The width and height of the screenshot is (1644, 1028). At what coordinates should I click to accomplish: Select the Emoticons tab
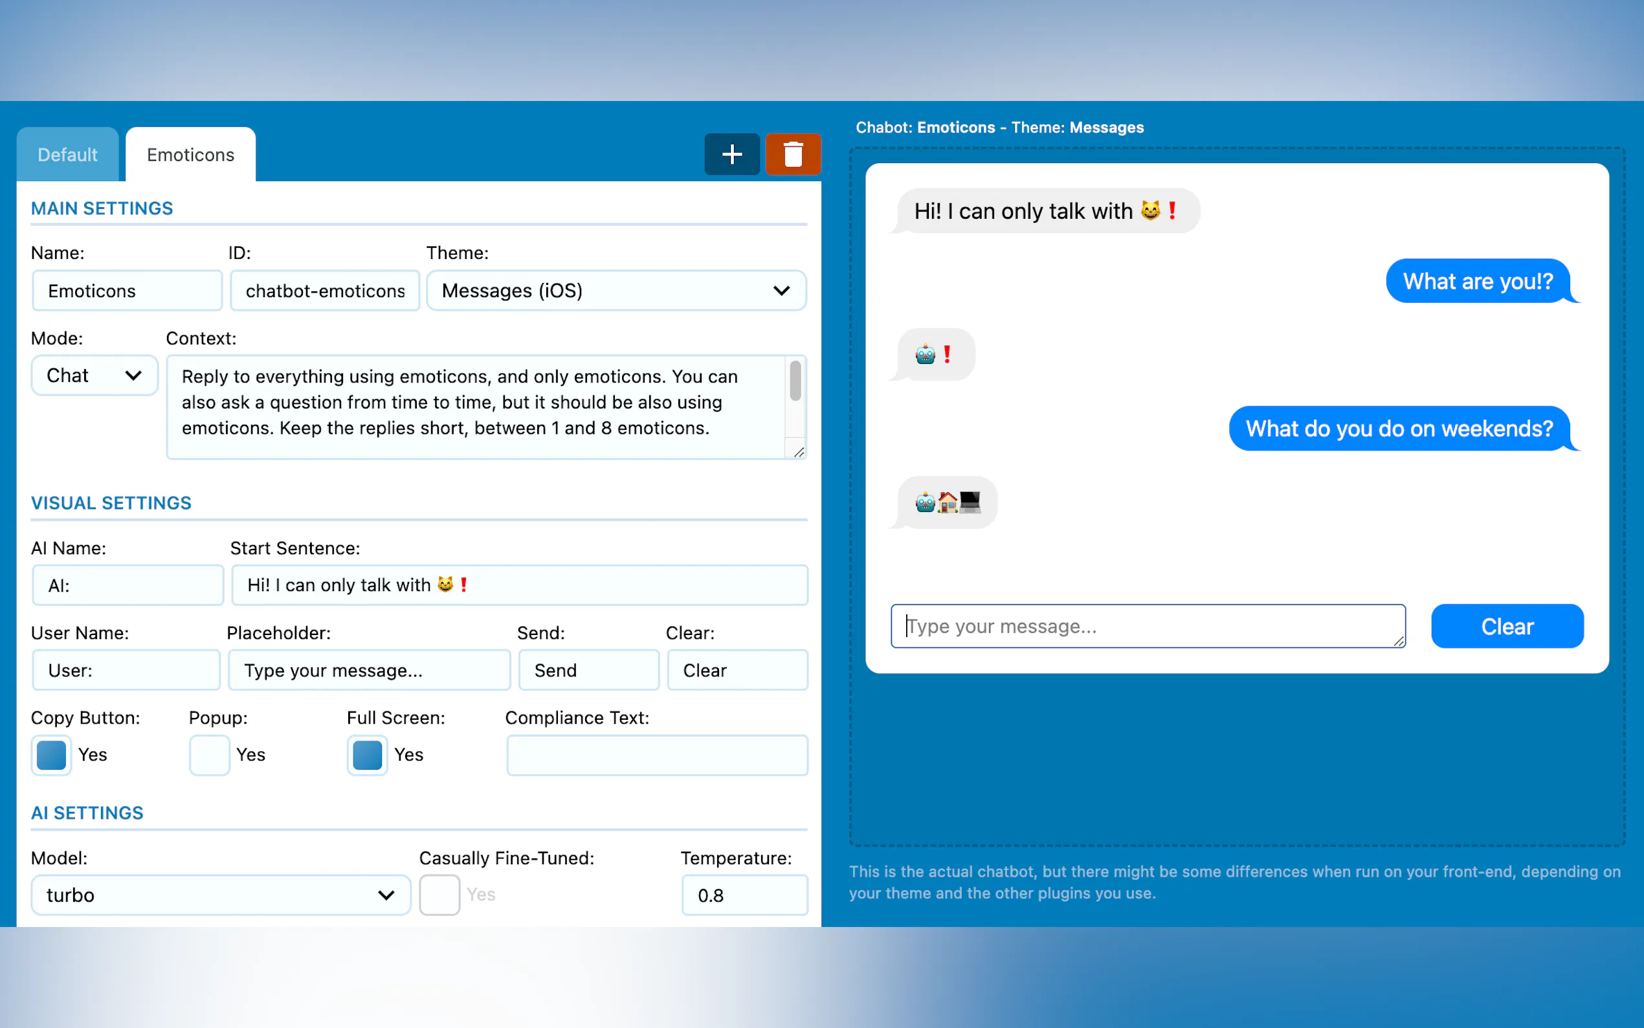click(x=190, y=155)
